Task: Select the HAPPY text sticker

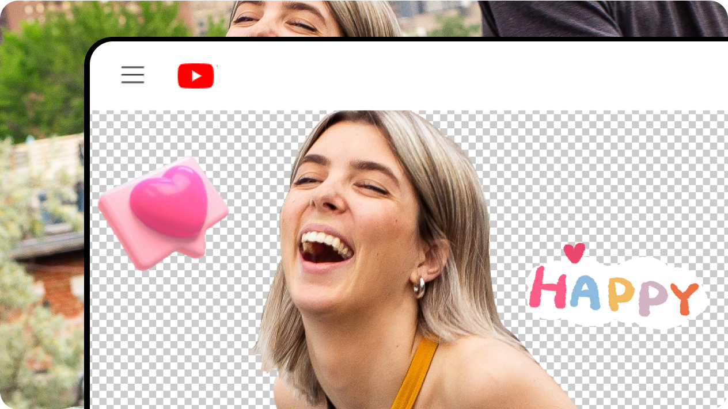Action: pyautogui.click(x=617, y=286)
